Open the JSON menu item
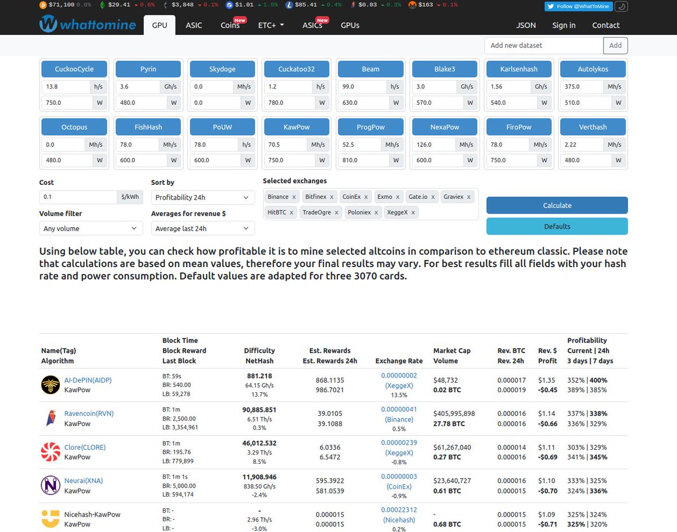Screen dimensions: 677x532 click(526, 25)
